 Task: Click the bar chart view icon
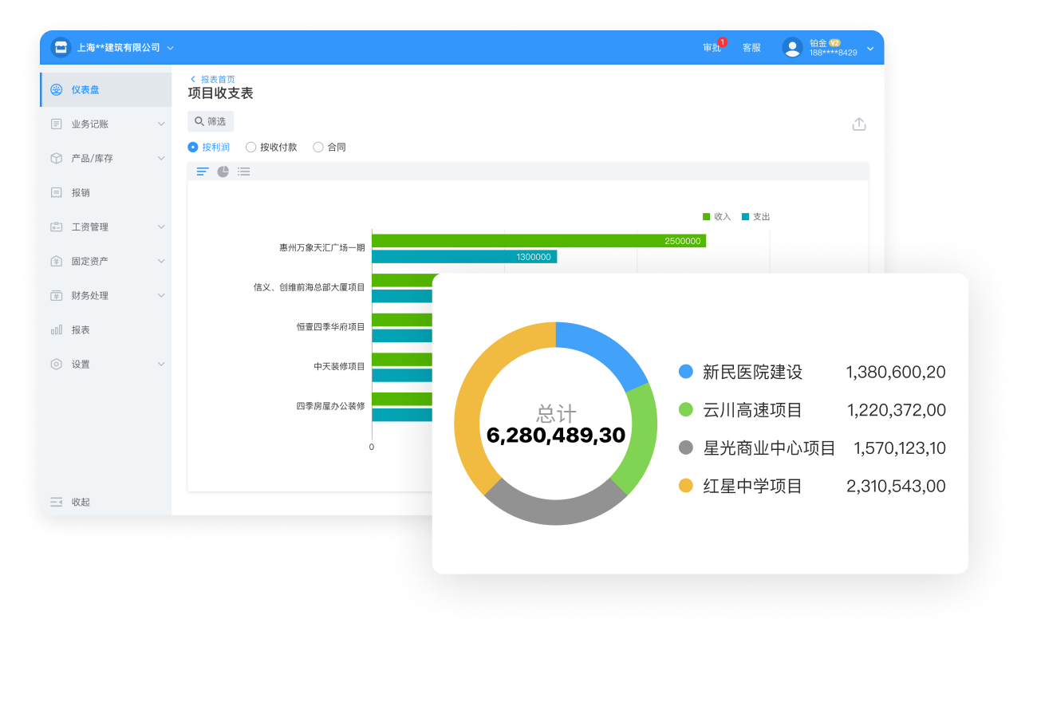pos(203,172)
